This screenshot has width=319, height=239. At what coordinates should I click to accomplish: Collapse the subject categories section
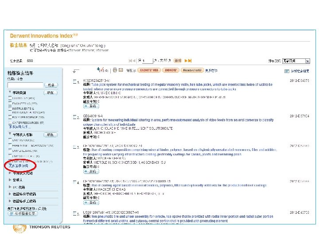pyautogui.click(x=10, y=92)
